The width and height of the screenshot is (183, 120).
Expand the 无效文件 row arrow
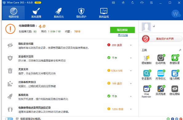(x=131, y=71)
